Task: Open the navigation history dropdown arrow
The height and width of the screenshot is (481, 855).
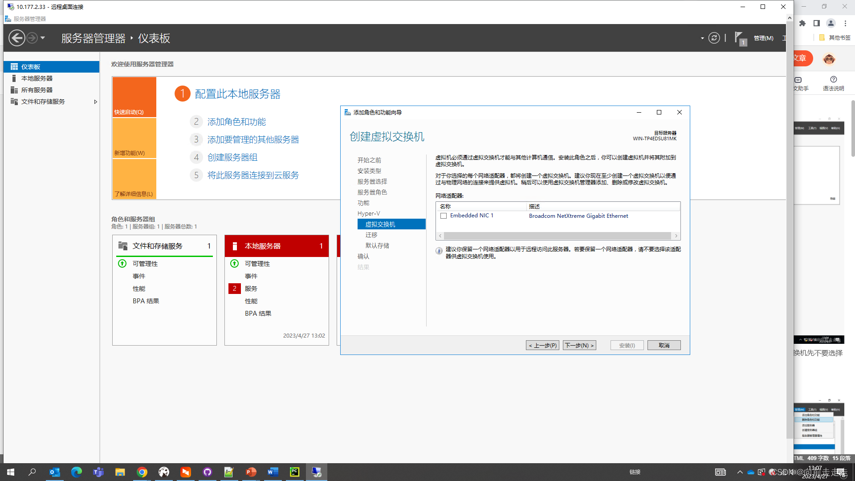Action: (x=43, y=38)
